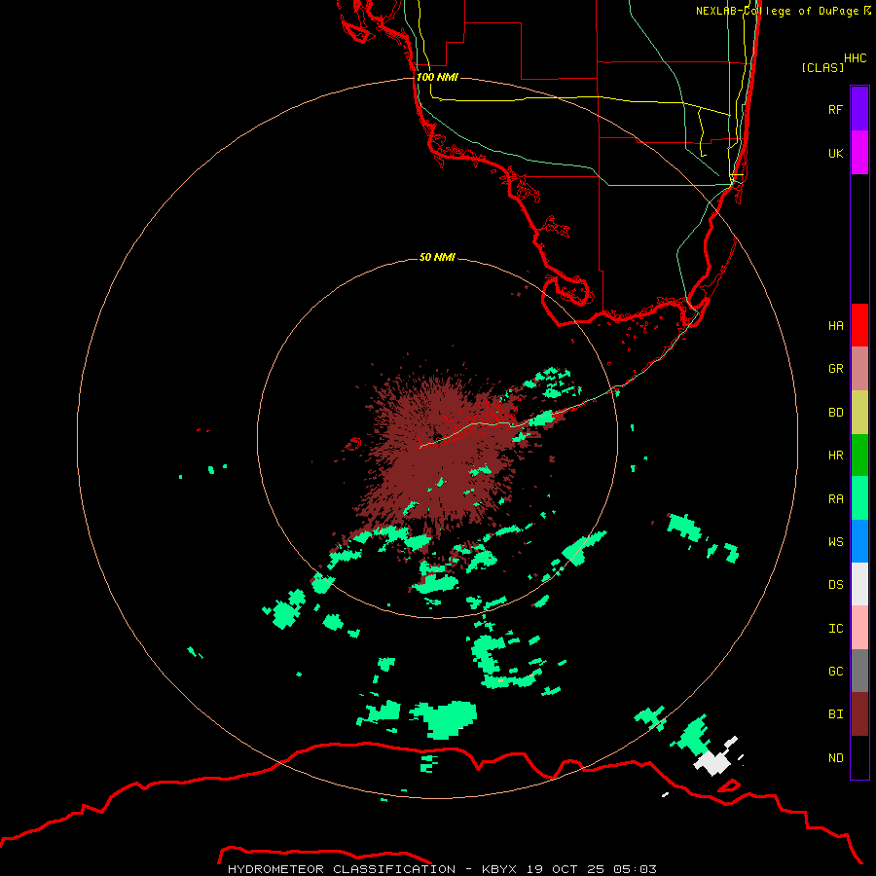Screen dimensions: 876x876
Task: Click the ND legend label
Action: [x=836, y=758]
